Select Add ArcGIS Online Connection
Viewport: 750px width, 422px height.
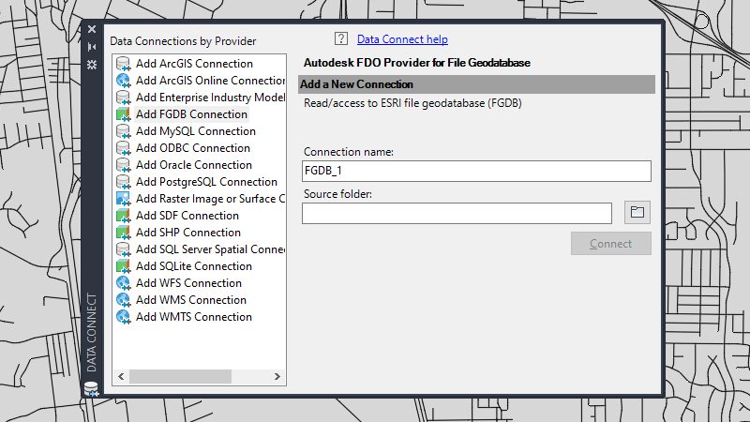[x=210, y=81]
